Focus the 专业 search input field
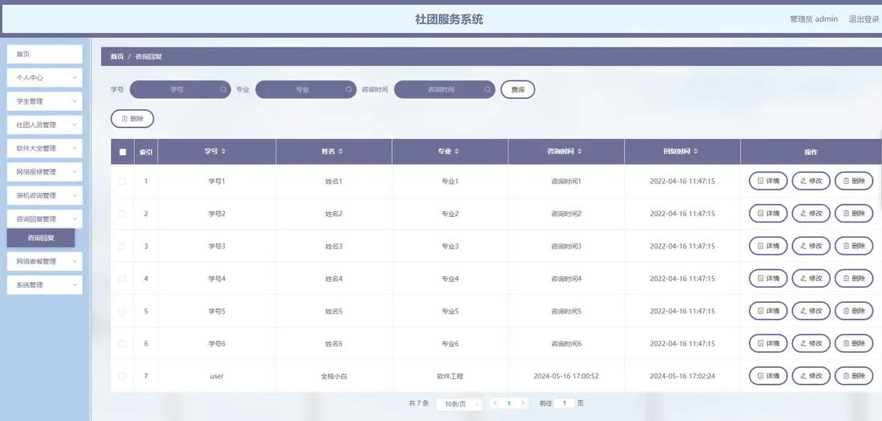This screenshot has width=882, height=421. [305, 89]
